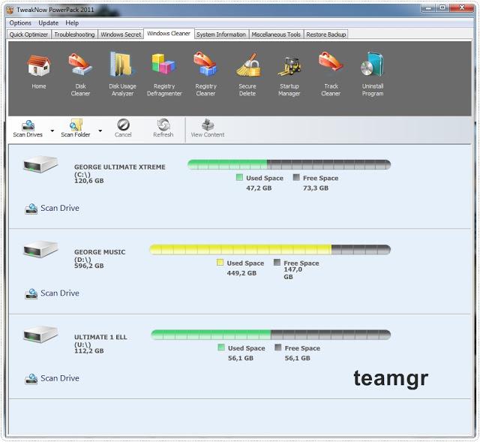Click the C:\ drive usage bar
This screenshot has width=480, height=442.
click(289, 165)
